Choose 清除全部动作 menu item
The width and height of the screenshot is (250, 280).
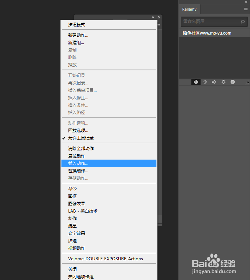tap(109, 149)
